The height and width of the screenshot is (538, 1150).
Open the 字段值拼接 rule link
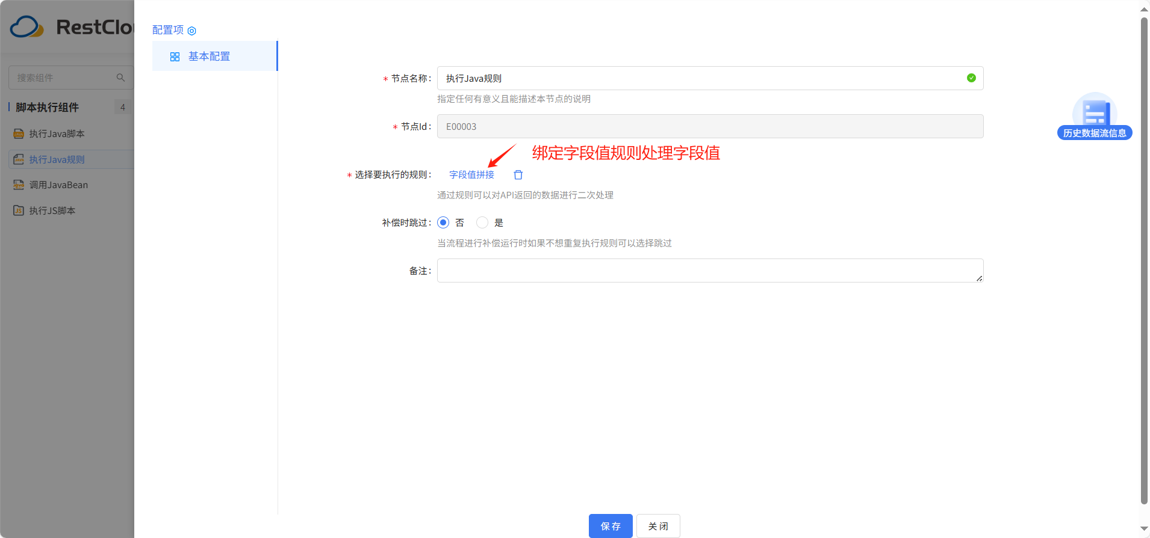point(471,174)
